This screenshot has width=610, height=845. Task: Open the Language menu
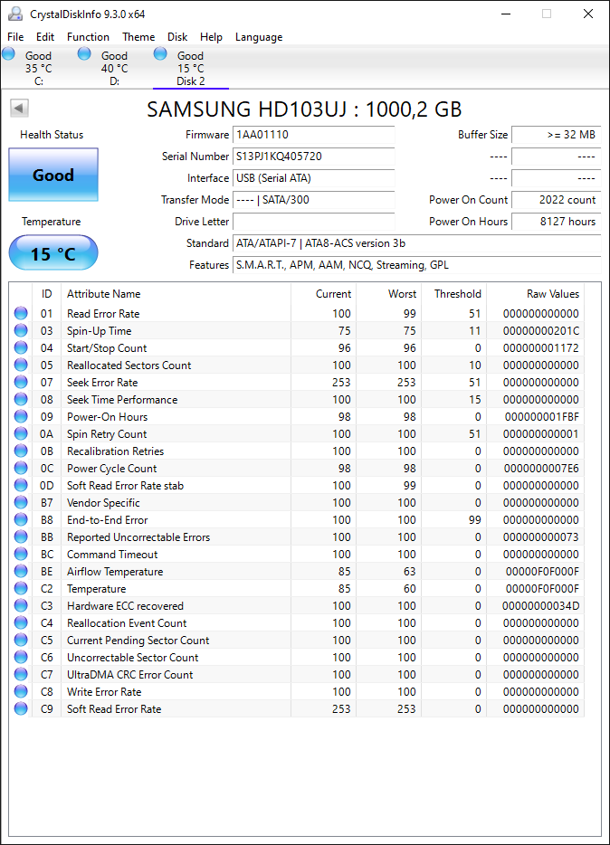click(259, 37)
